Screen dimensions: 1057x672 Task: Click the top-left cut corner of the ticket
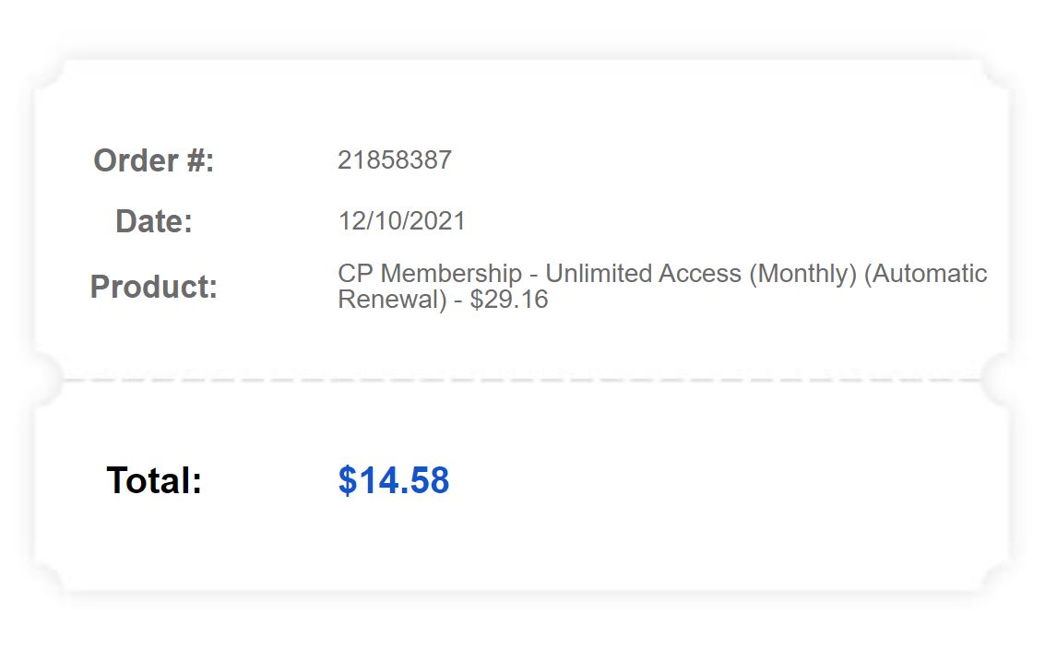click(x=49, y=74)
